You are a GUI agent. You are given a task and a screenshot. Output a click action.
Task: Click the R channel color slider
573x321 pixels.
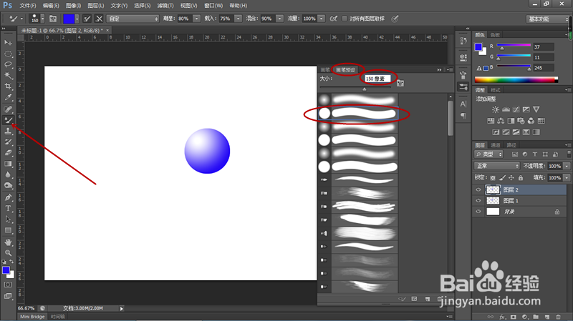pos(514,46)
